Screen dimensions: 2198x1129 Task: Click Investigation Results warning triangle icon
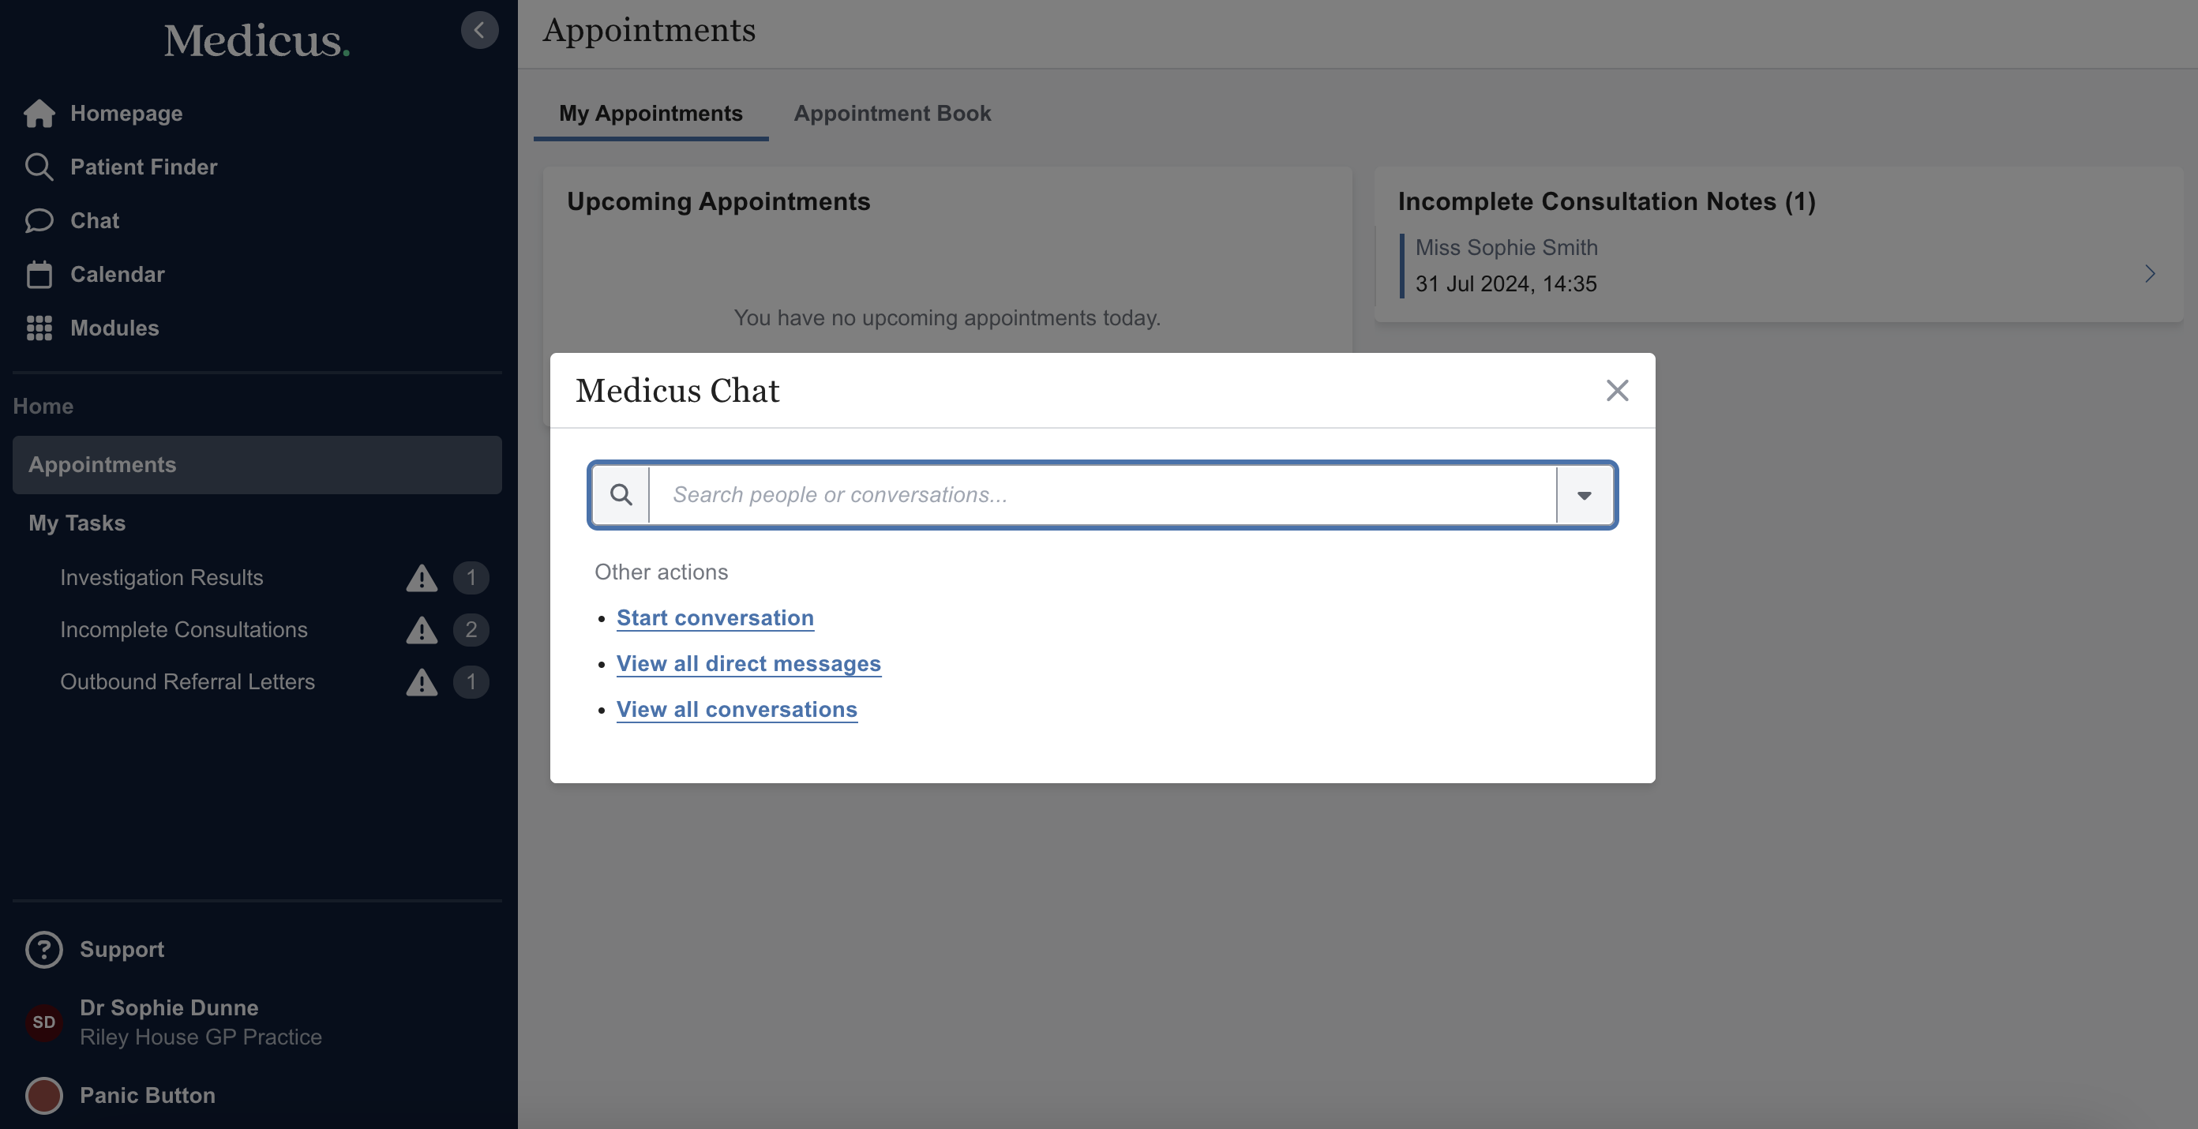click(422, 578)
